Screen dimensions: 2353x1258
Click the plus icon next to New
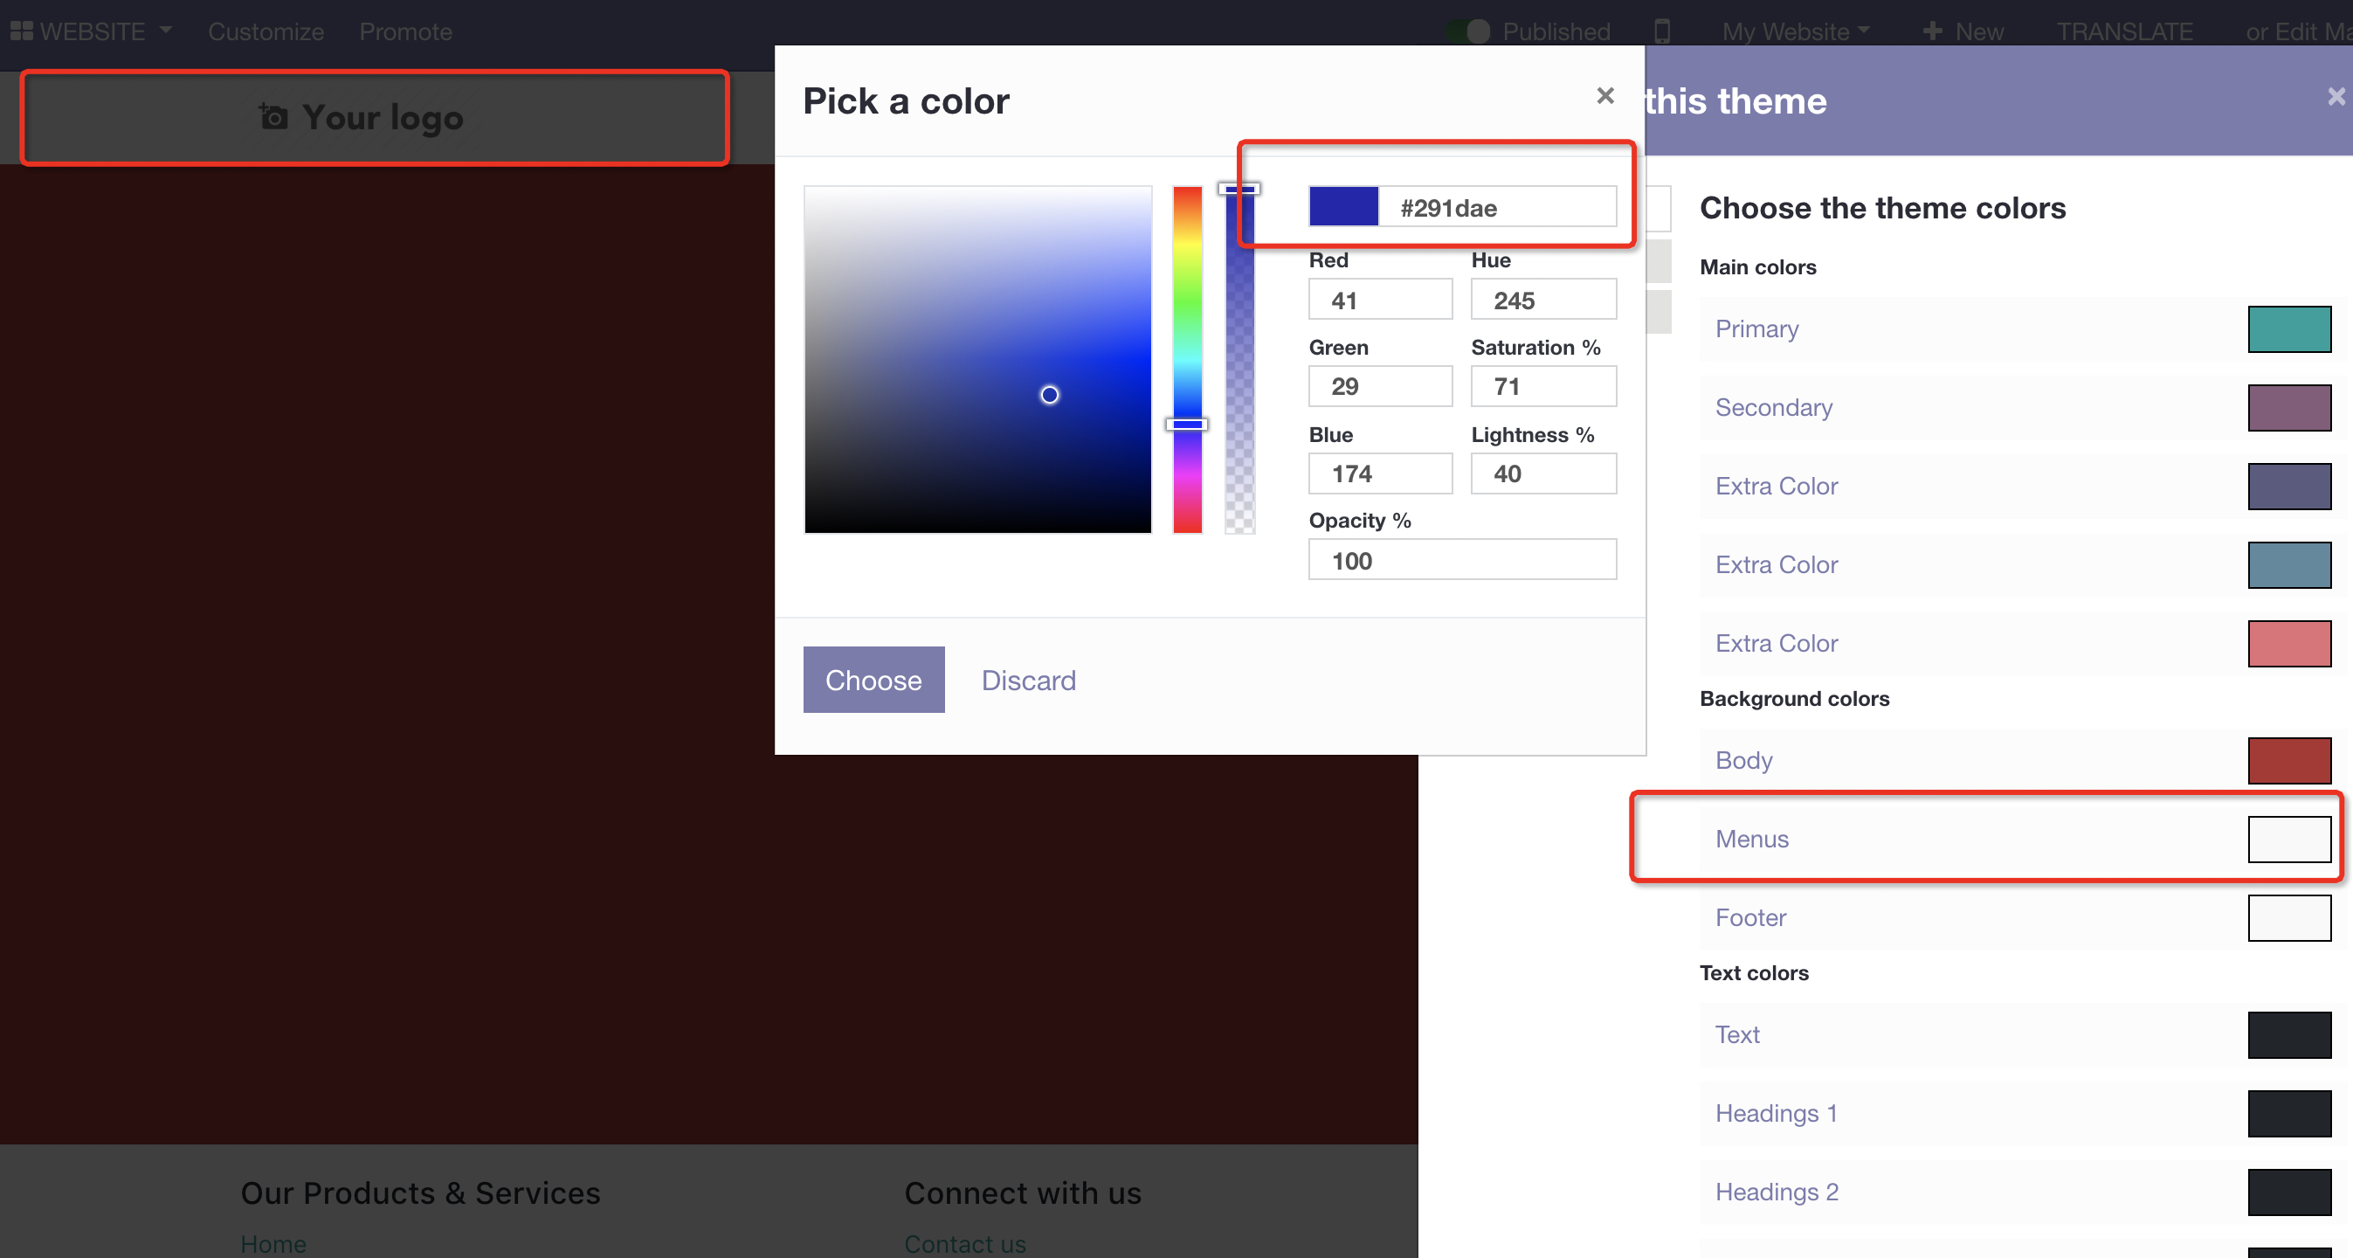(x=1931, y=31)
